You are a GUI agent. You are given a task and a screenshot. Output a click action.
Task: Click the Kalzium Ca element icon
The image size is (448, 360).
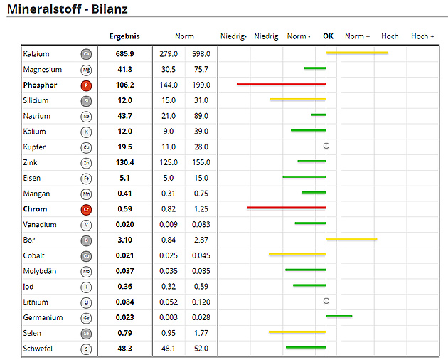86,54
